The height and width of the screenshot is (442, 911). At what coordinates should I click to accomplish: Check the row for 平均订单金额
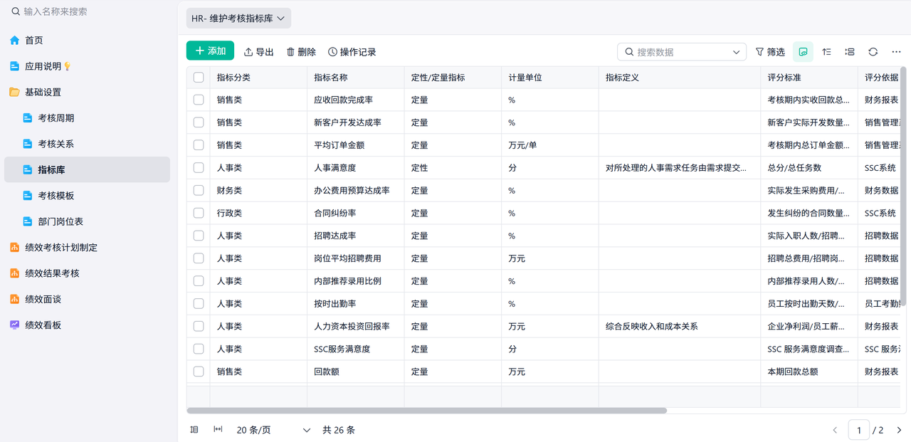tap(199, 145)
